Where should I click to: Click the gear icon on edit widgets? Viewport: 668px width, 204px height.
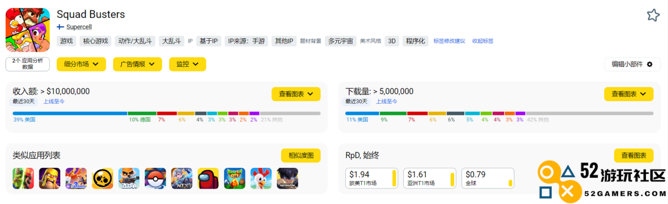point(650,65)
